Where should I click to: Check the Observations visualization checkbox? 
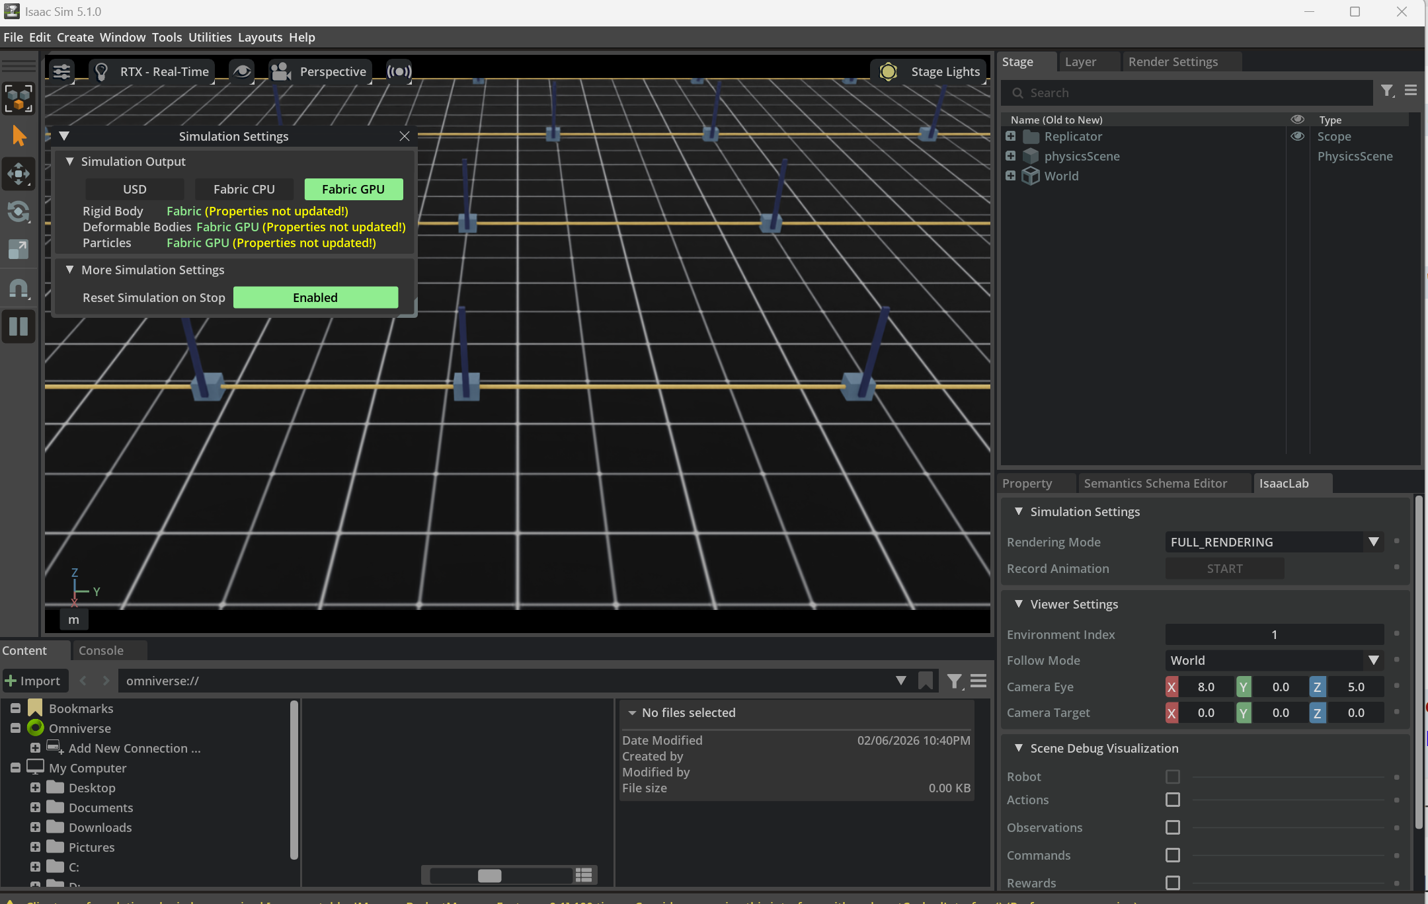pyautogui.click(x=1172, y=827)
